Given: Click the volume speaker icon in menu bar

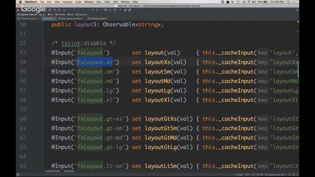Looking at the screenshot, I should click(x=254, y=2).
